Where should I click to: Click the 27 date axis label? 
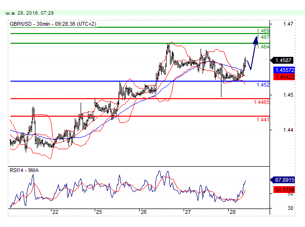tap(187, 212)
